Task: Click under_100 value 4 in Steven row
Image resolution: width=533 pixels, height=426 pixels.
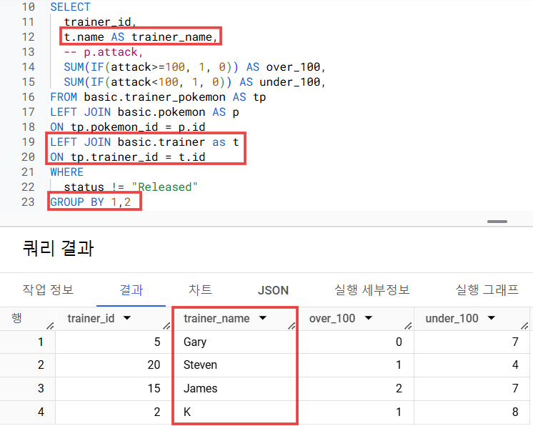Action: pyautogui.click(x=515, y=365)
